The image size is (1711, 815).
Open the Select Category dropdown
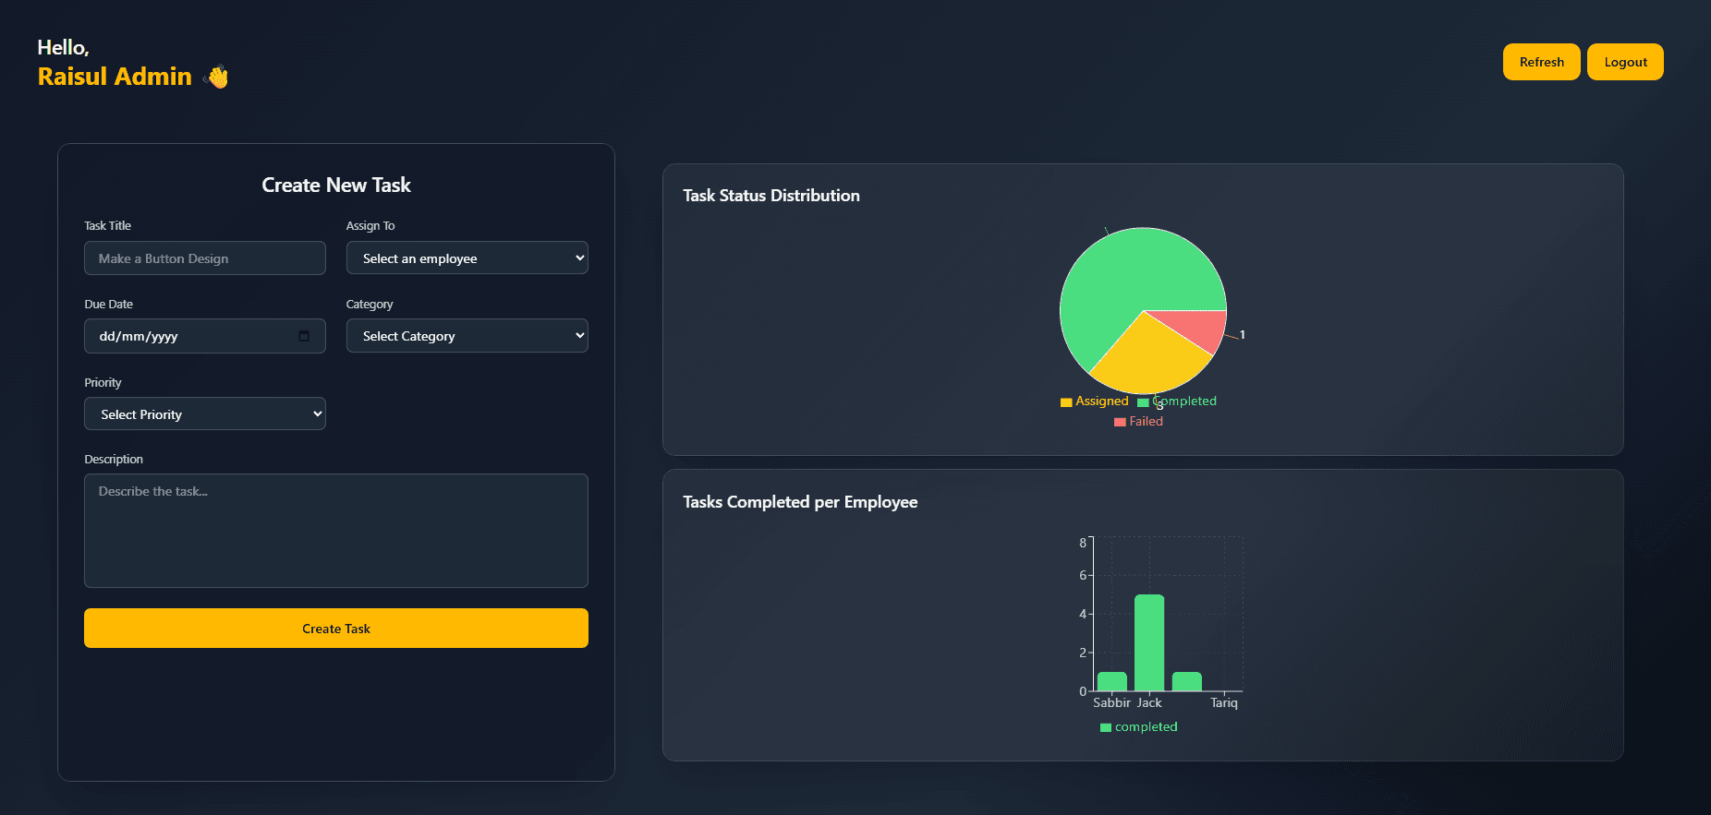coord(467,336)
